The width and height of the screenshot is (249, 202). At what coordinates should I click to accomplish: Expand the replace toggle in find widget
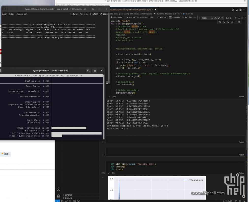199,18
